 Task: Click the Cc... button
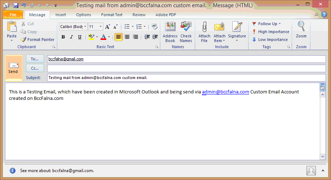click(x=35, y=68)
